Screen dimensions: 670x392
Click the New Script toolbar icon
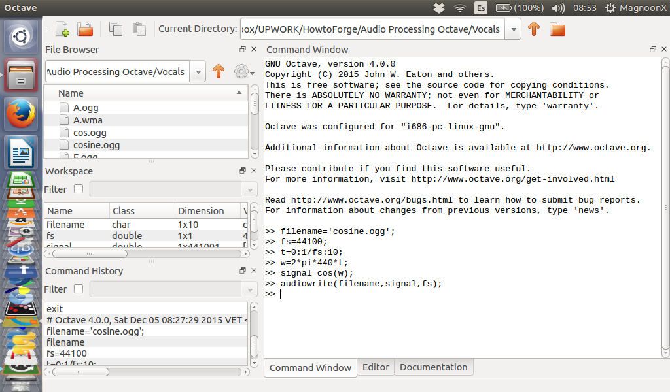click(62, 29)
